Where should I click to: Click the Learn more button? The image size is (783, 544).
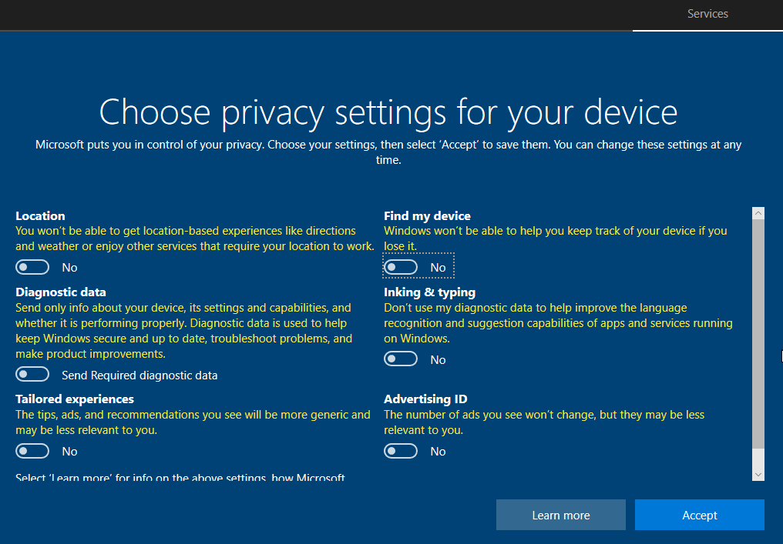(x=561, y=515)
